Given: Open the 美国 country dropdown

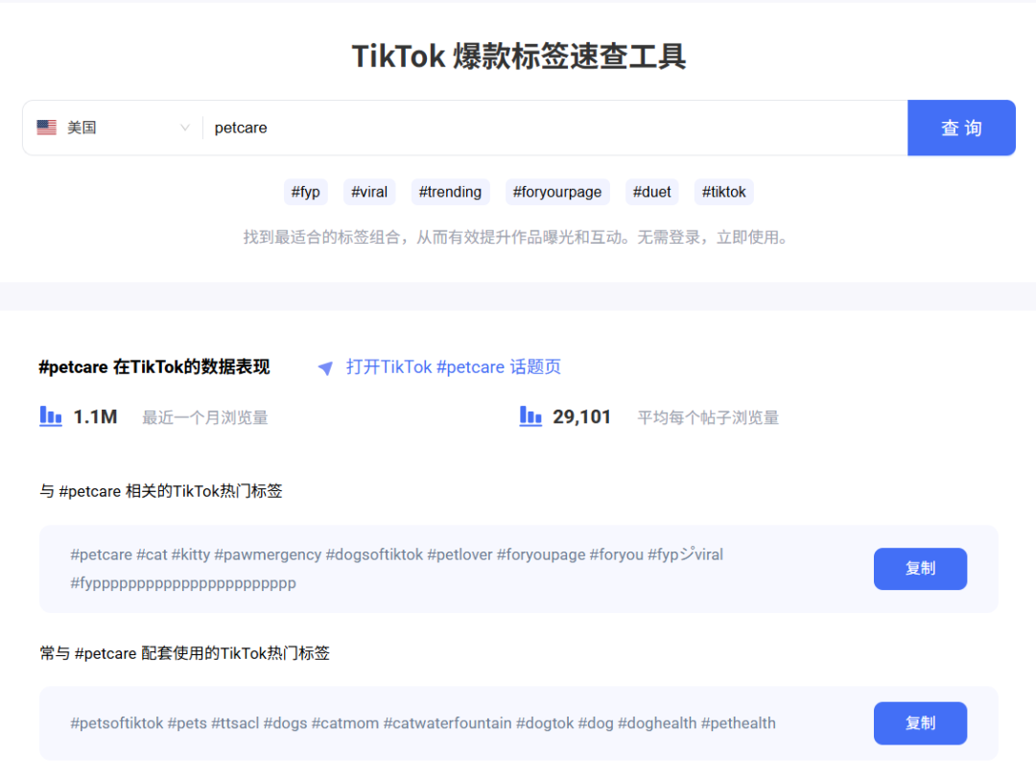Looking at the screenshot, I should click(113, 128).
